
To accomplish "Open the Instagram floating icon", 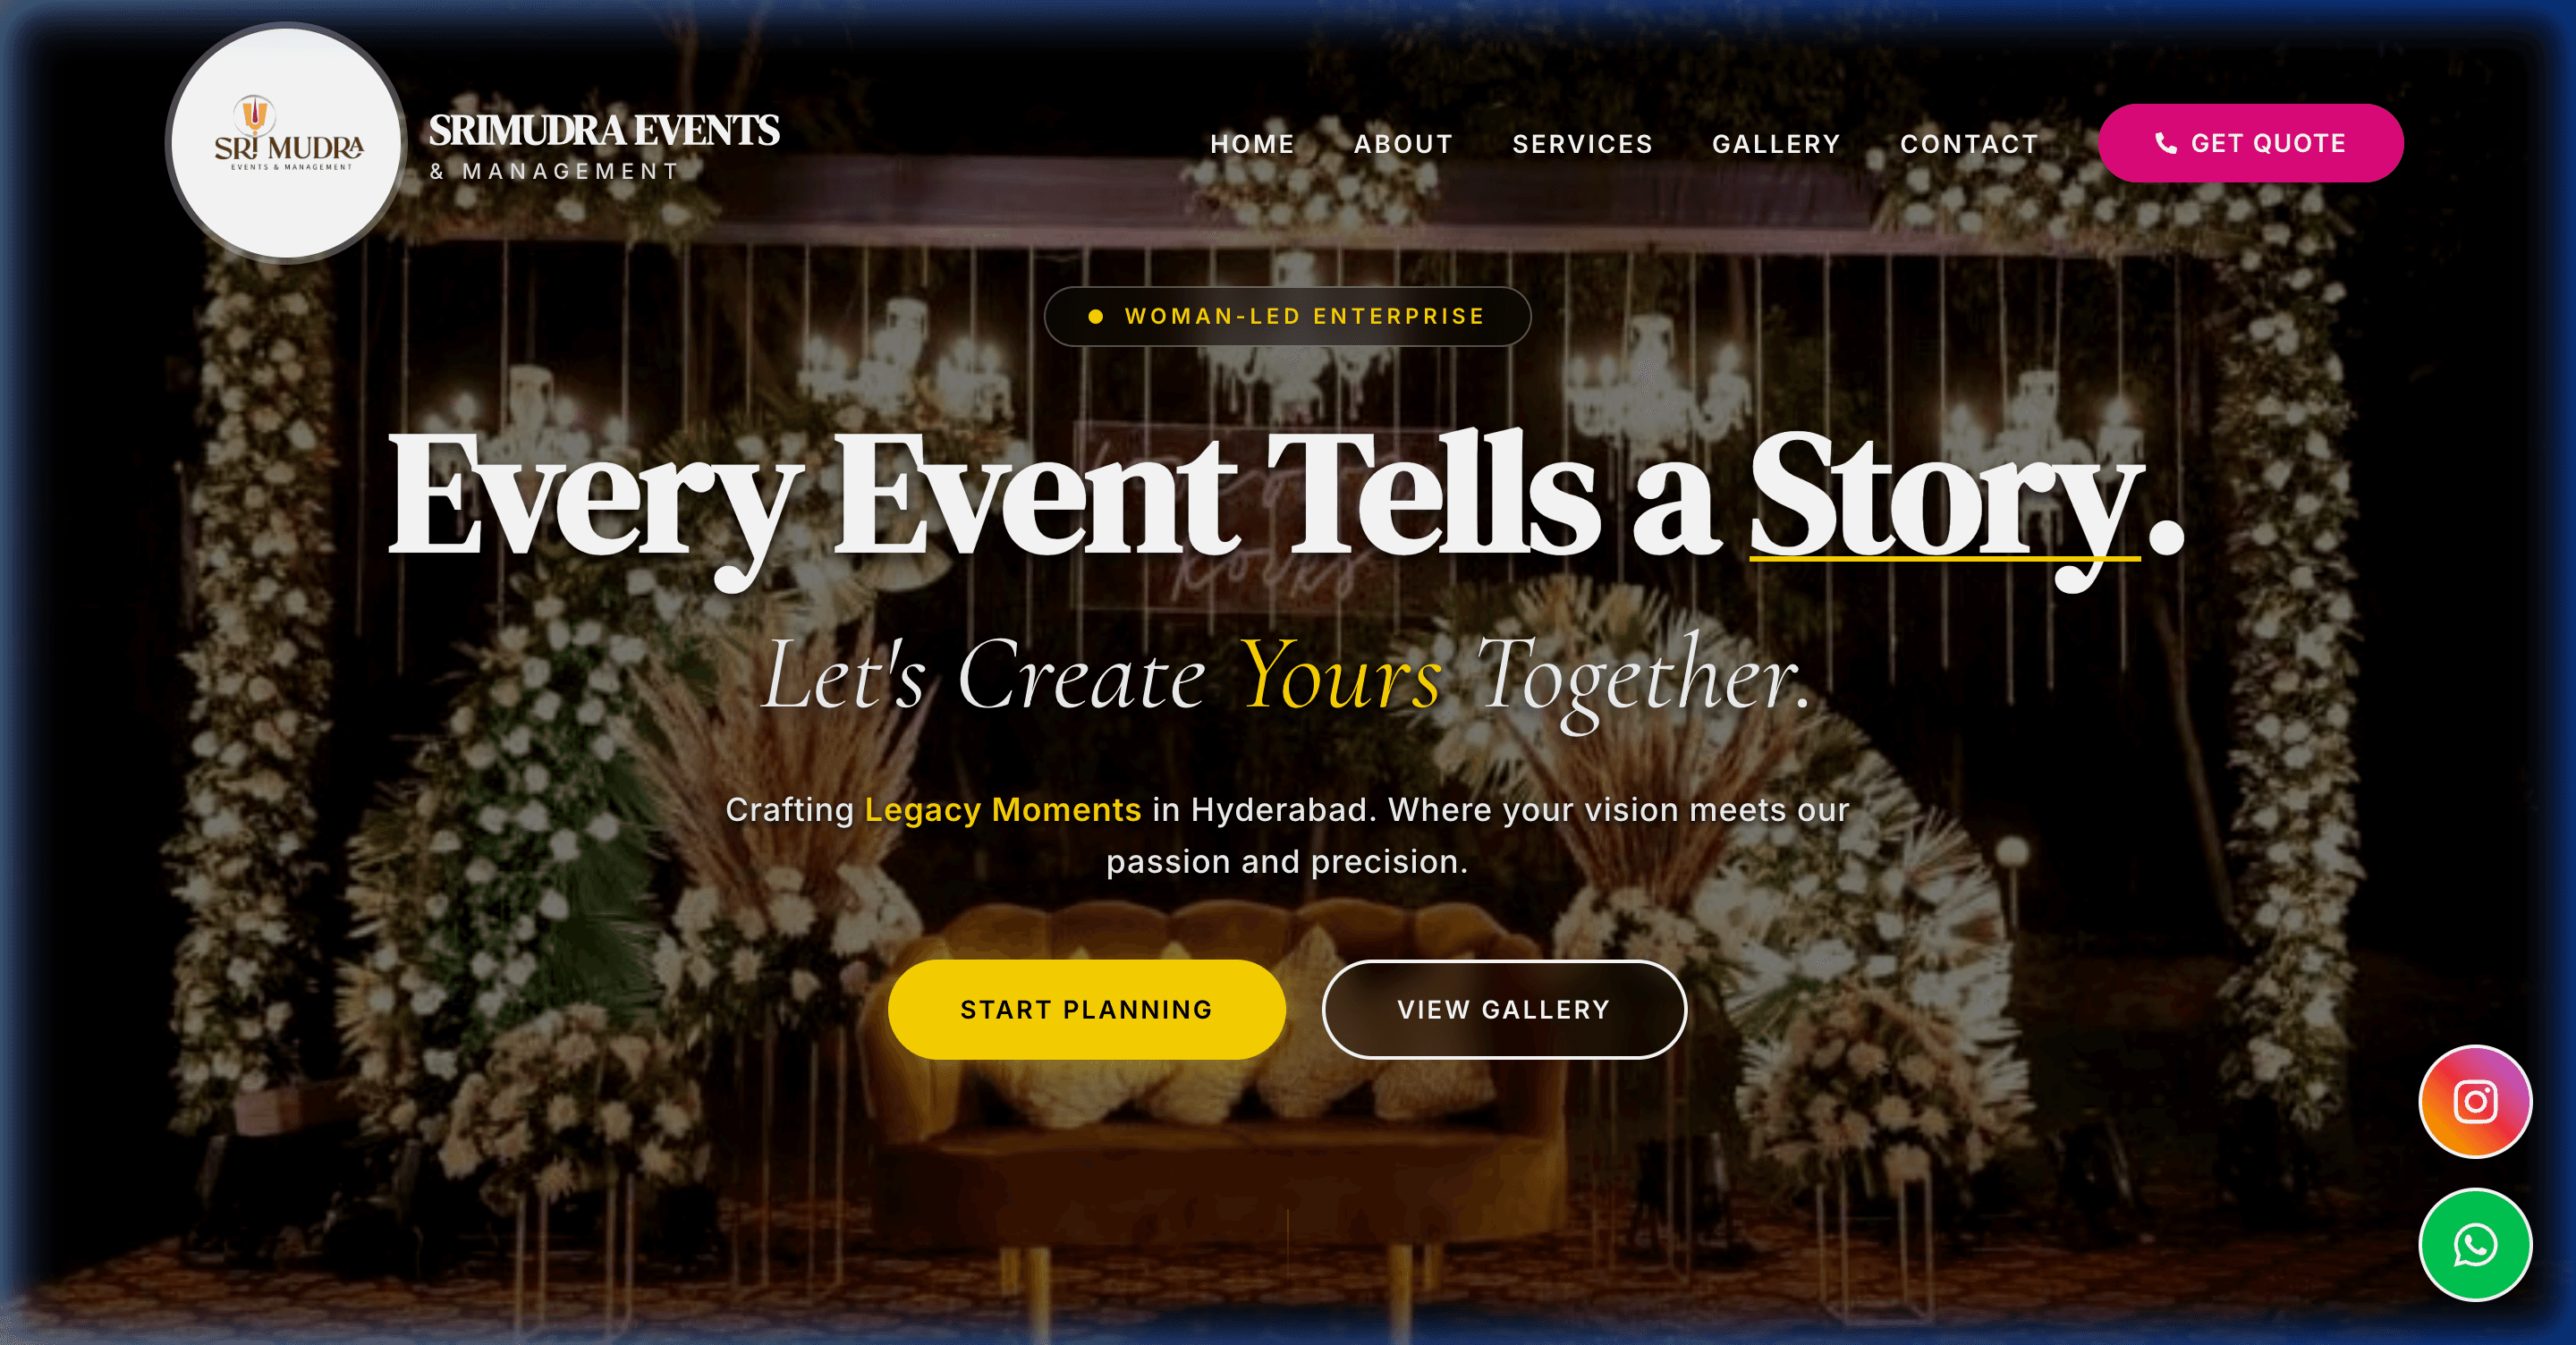I will pyautogui.click(x=2475, y=1101).
